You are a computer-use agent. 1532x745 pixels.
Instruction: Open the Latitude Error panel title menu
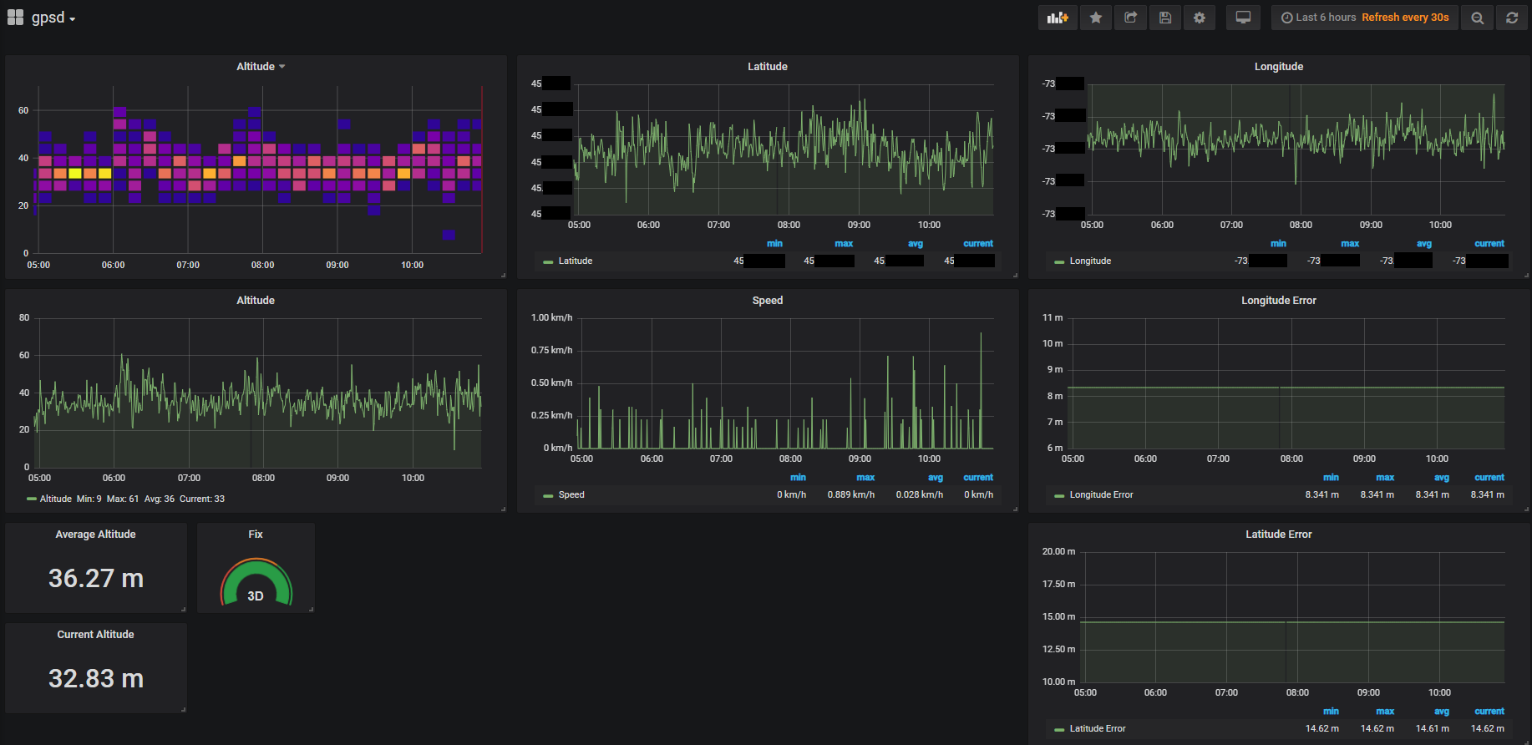click(x=1278, y=535)
